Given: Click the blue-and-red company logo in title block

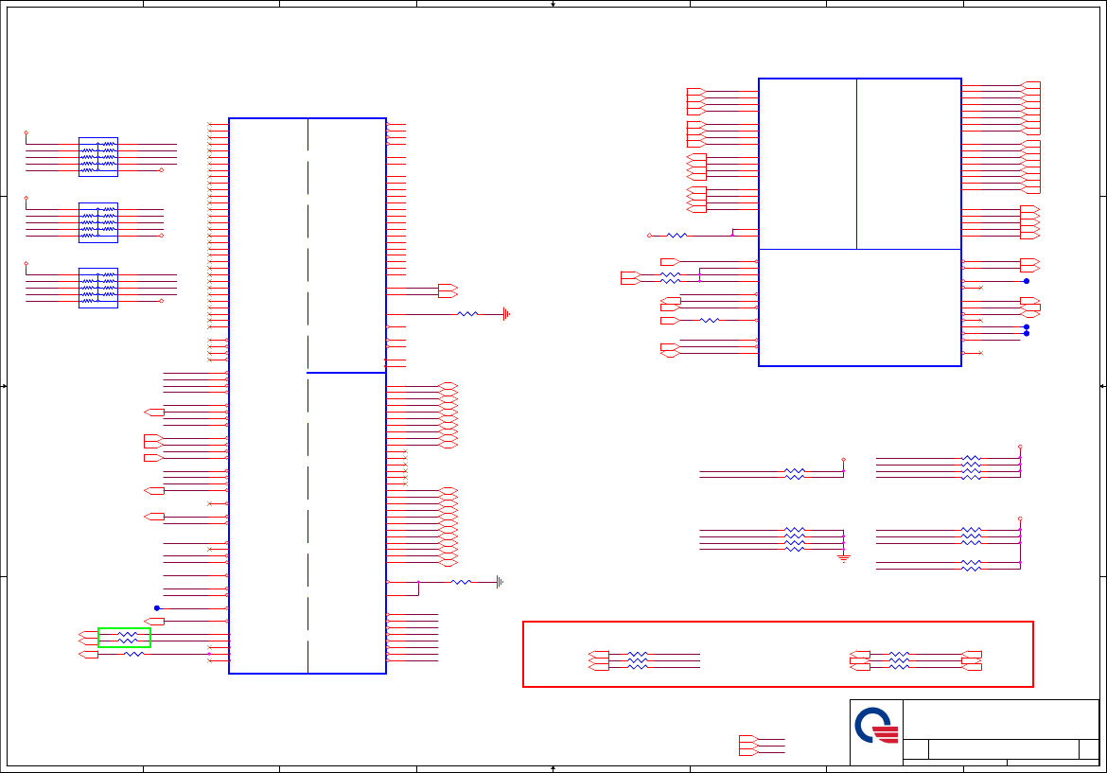Looking at the screenshot, I should click(876, 726).
